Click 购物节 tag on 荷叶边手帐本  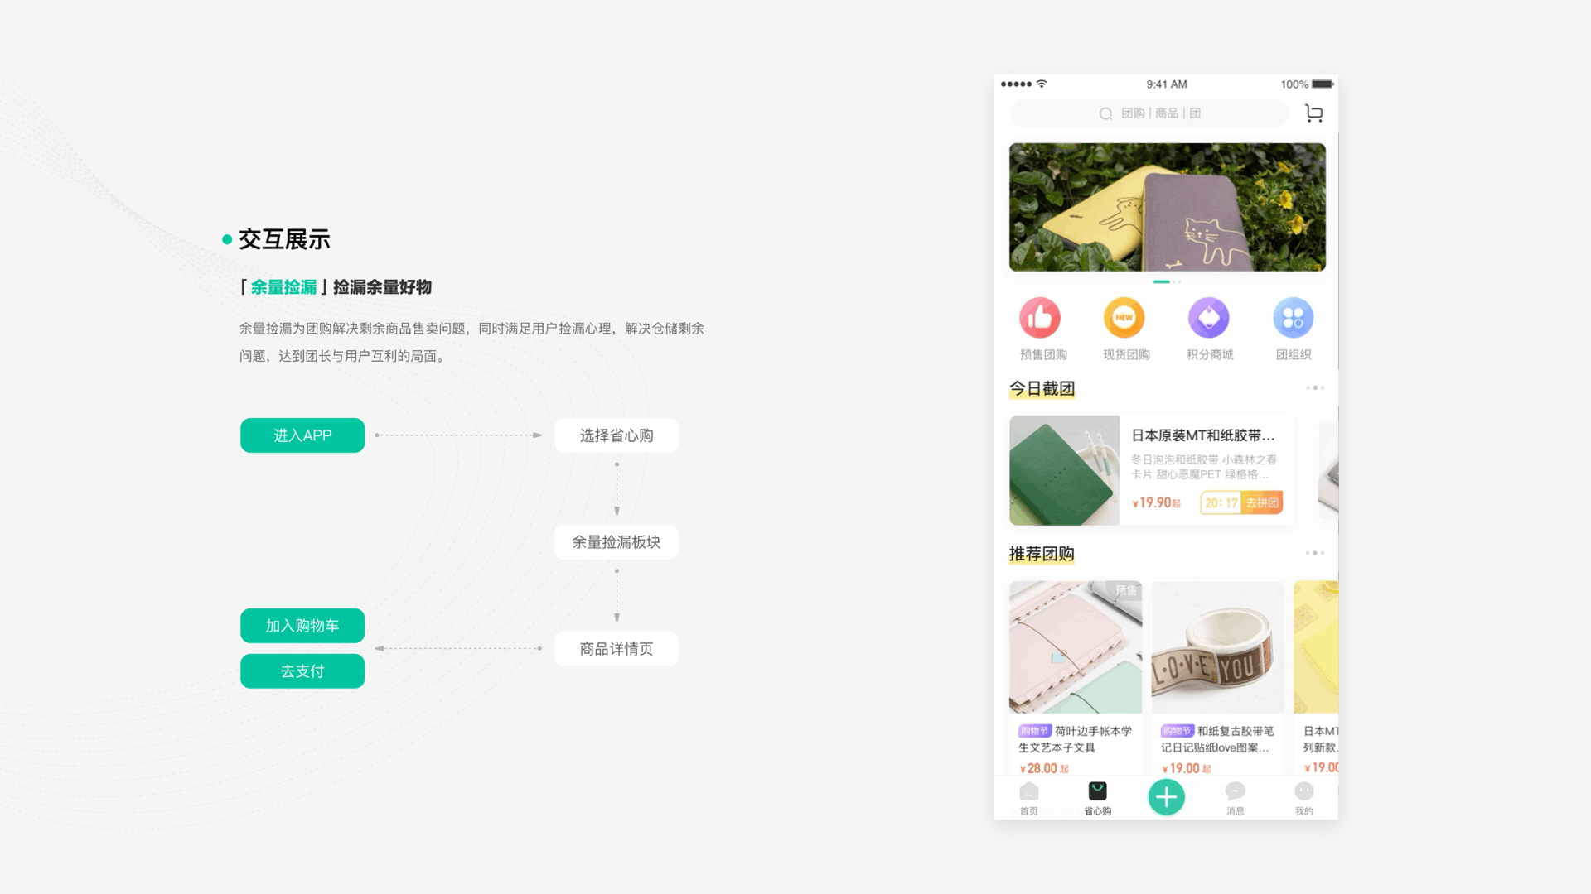point(1035,731)
